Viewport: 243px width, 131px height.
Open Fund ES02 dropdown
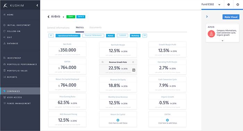pyautogui.click(x=211, y=4)
